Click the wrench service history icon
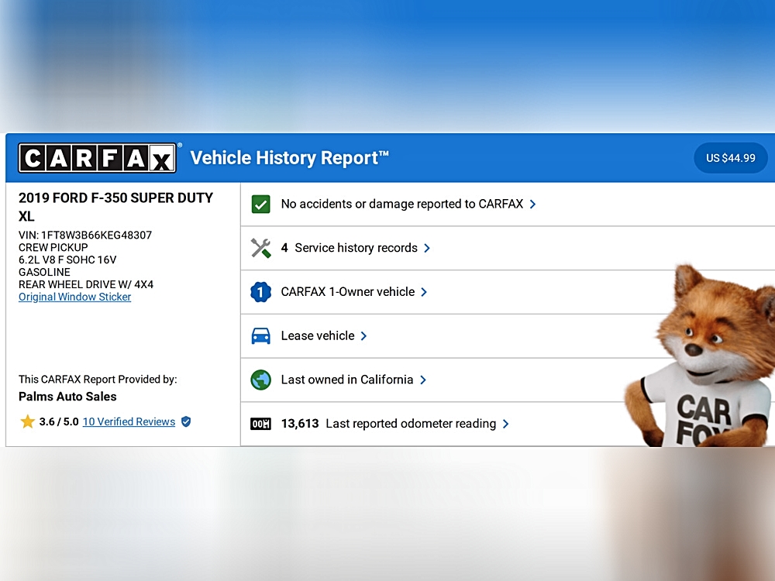 click(260, 248)
